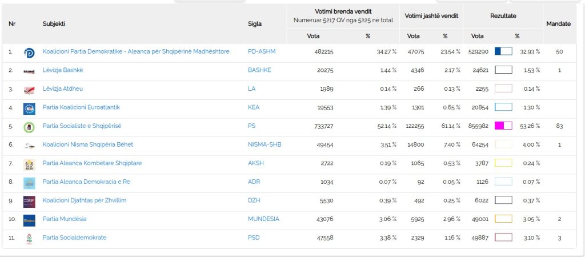Open Koalicioni Nisma Shqipëria Bëhet link

tap(87, 144)
